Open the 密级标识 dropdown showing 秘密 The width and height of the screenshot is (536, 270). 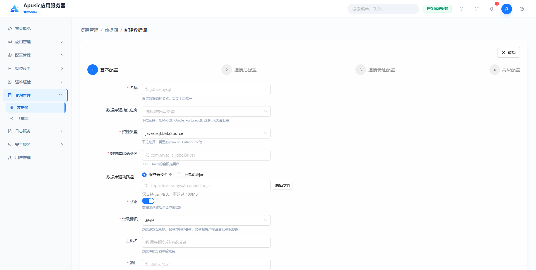206,220
